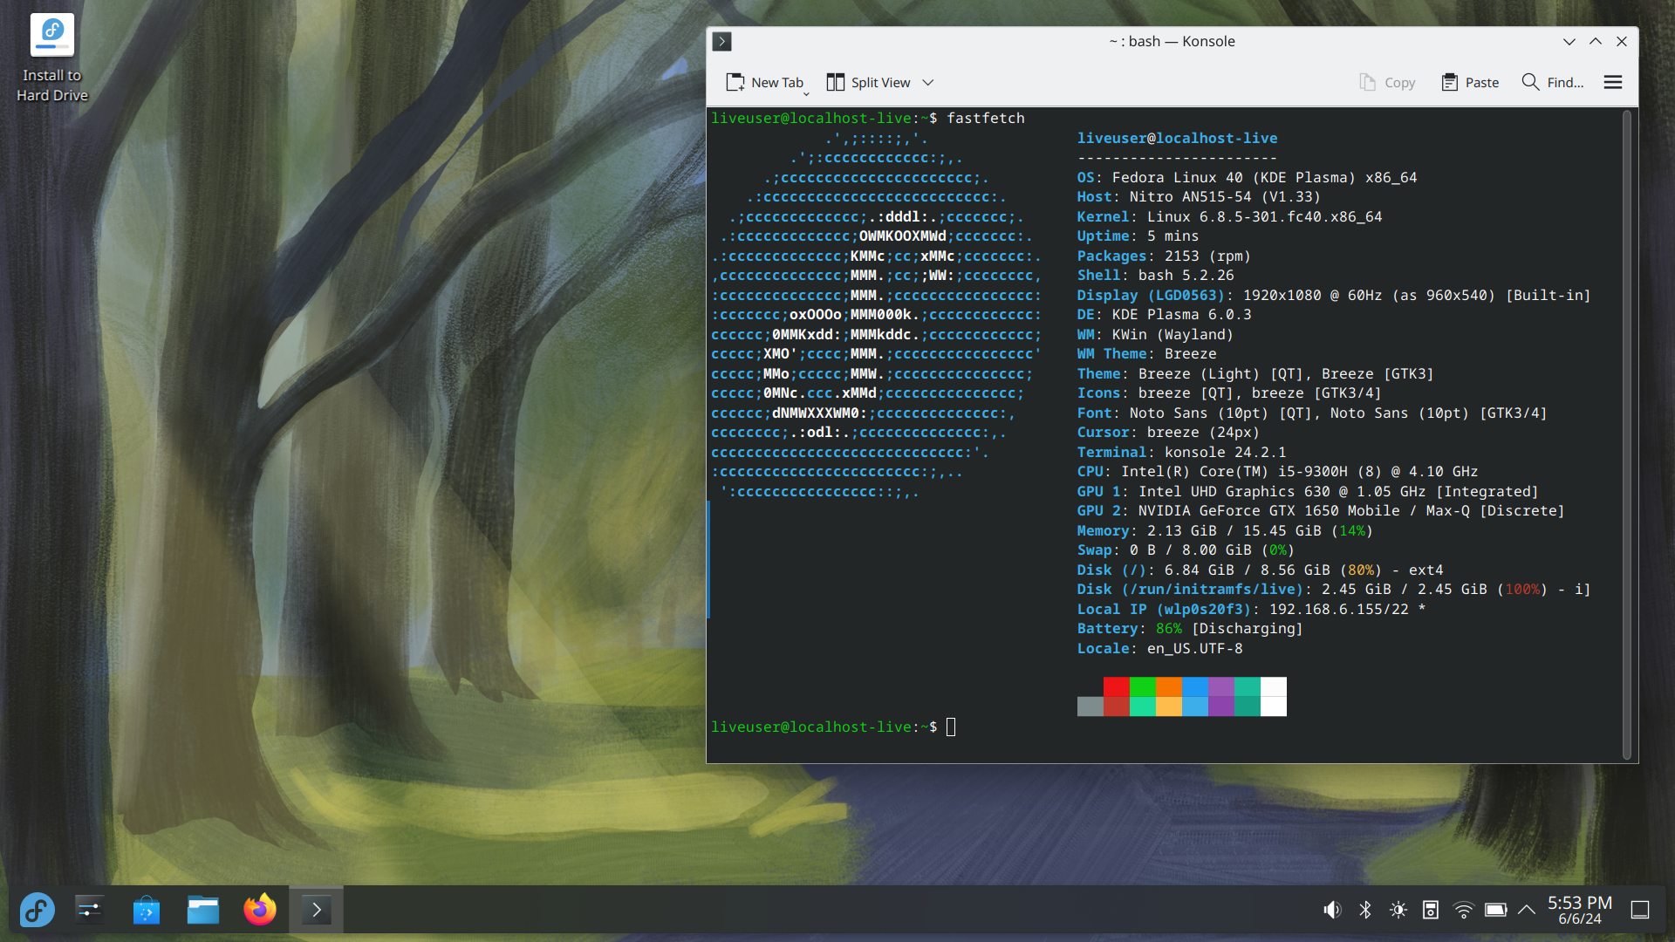Open the Bluetooth tray icon
This screenshot has height=942, width=1675.
[1365, 910]
